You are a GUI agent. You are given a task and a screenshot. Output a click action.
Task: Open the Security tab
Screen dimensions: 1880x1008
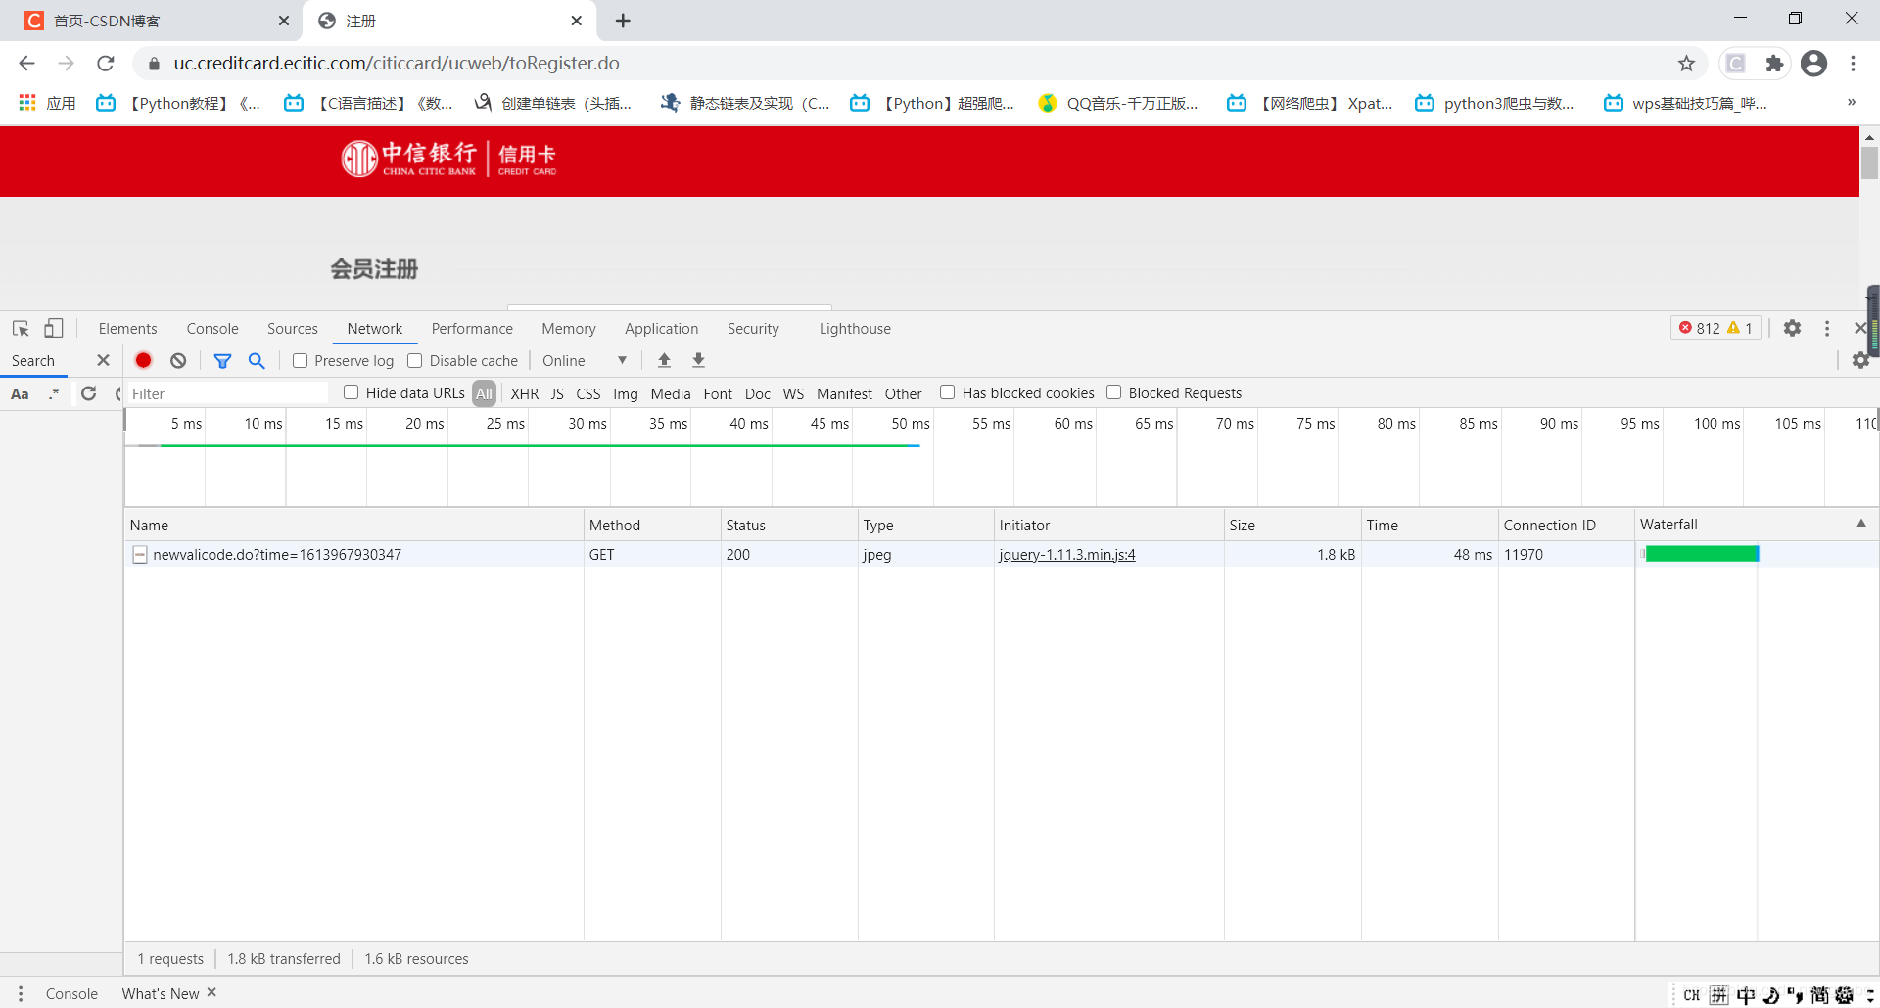(x=753, y=329)
